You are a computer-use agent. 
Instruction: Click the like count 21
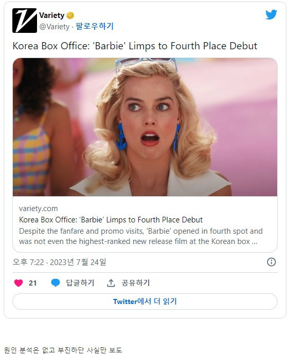pos(33,283)
